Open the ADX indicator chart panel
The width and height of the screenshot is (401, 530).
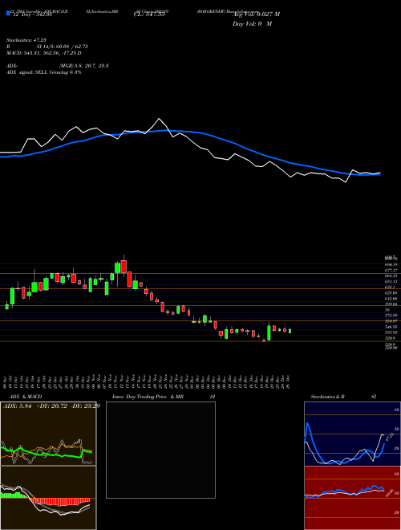tap(48, 434)
